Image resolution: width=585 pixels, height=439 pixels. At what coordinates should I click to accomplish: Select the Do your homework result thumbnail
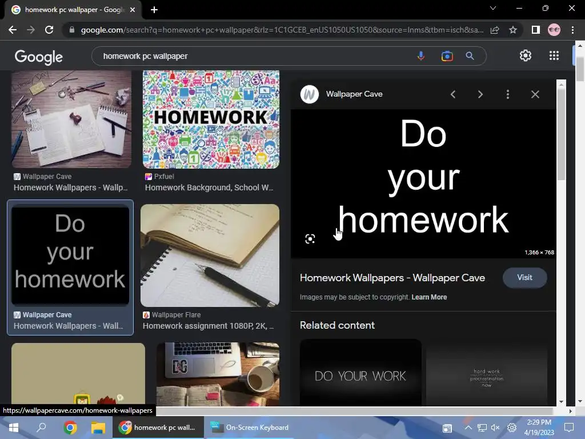[x=70, y=255]
